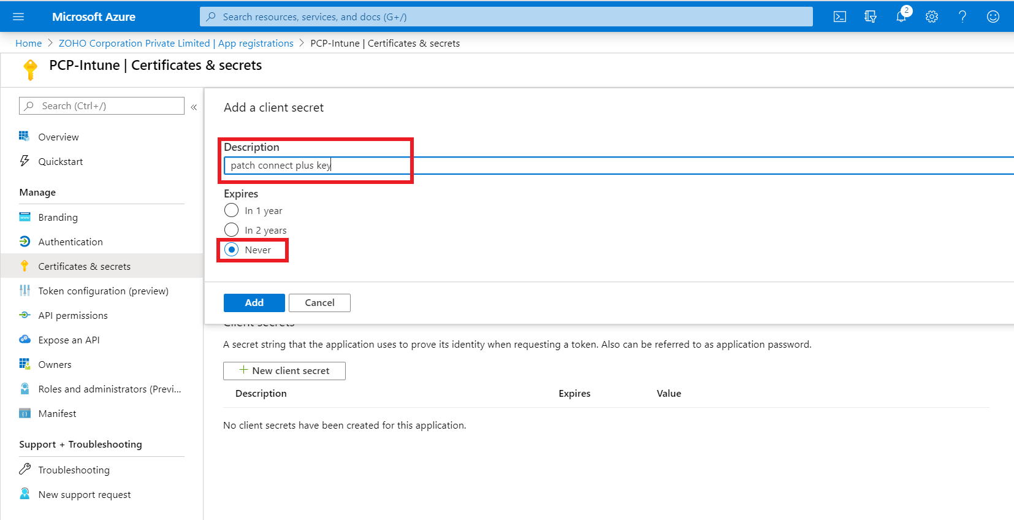This screenshot has height=520, width=1014.
Task: Cancel adding the client secret
Action: click(319, 303)
